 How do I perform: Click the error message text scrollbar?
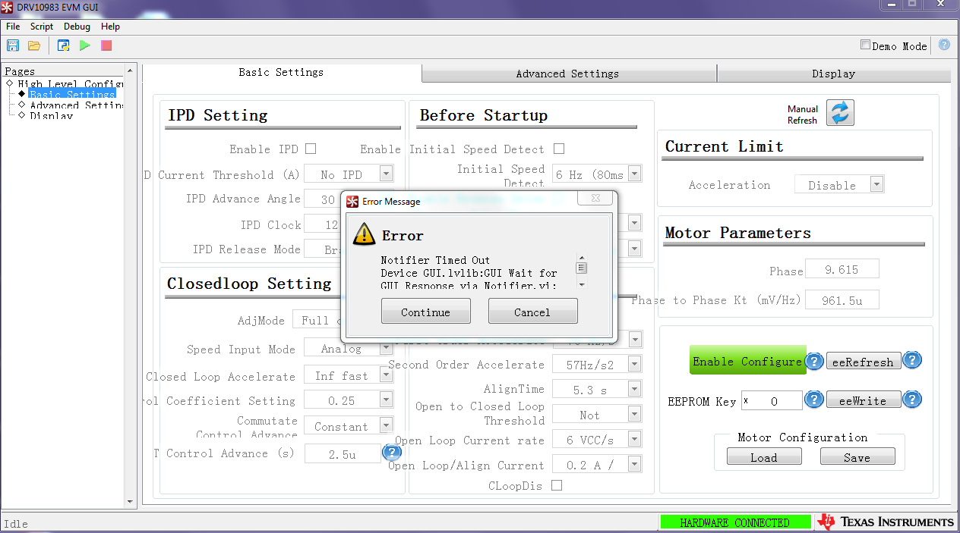click(x=582, y=271)
